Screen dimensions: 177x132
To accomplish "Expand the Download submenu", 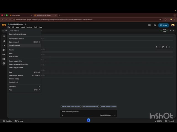I will point(24,87).
